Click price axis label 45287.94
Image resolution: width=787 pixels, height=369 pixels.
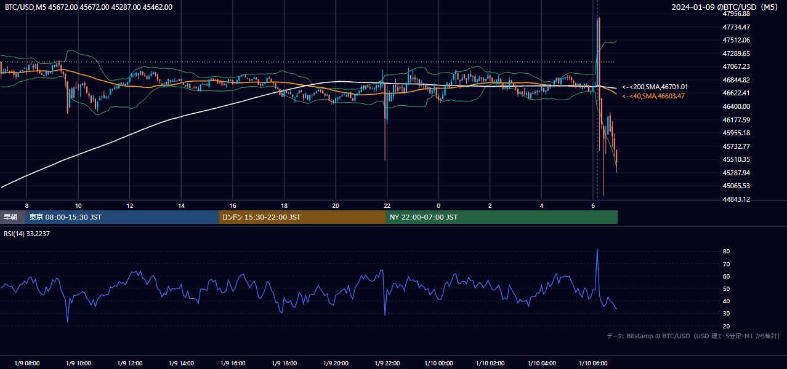737,173
